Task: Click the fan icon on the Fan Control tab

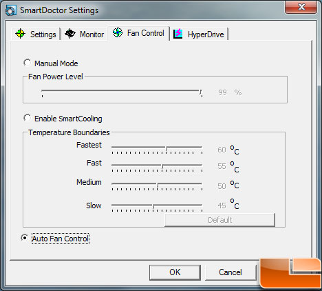Action: pos(118,32)
